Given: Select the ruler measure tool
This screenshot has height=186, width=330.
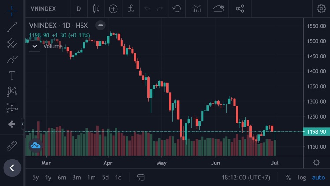Looking at the screenshot, I should tap(12, 145).
